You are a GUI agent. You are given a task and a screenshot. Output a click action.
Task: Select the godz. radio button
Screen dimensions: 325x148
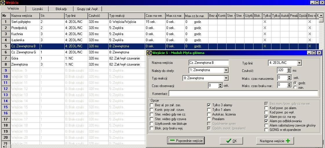pyautogui.click(x=295, y=83)
